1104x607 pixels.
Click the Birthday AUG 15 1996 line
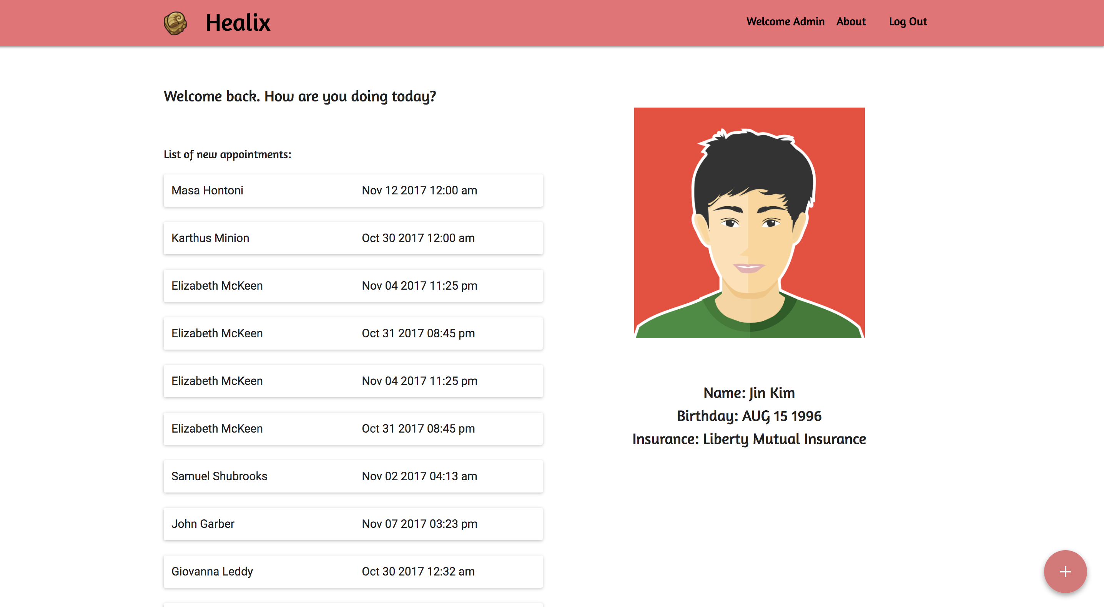click(x=749, y=416)
